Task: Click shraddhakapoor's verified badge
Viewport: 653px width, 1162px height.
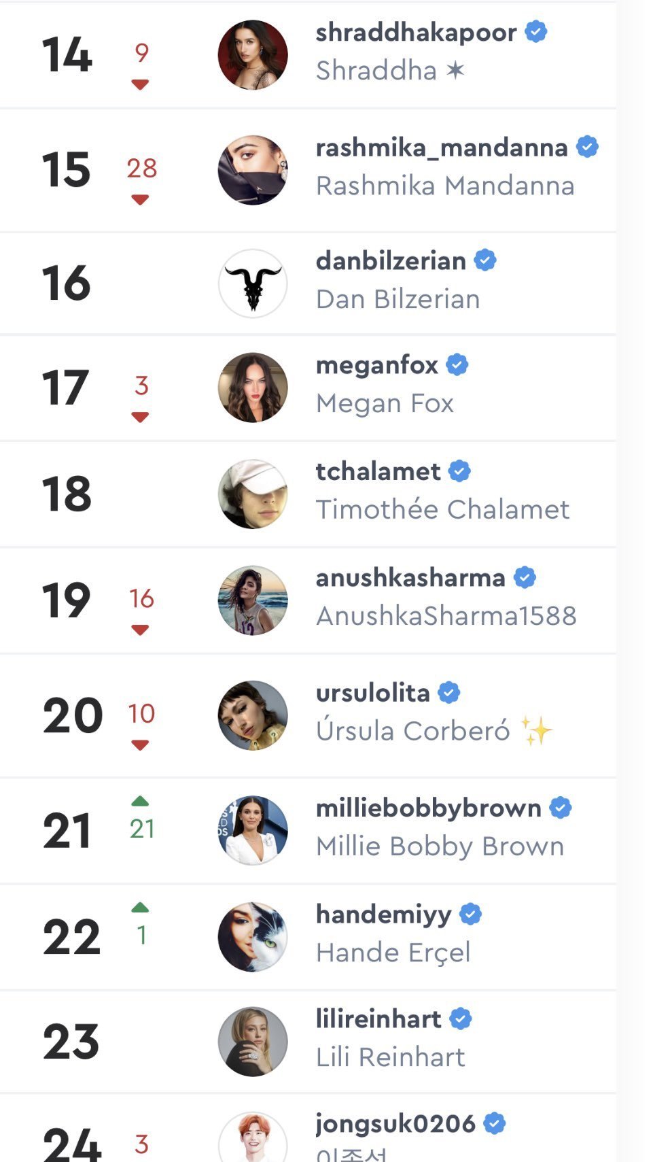Action: [536, 32]
